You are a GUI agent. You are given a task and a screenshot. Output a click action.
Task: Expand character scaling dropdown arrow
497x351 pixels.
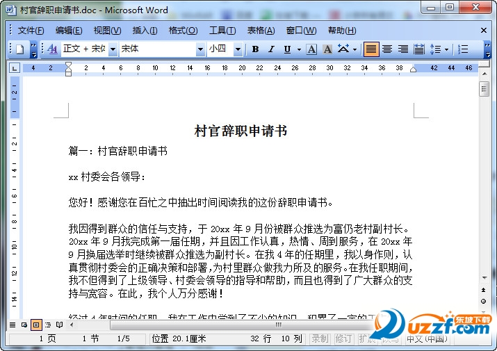(355, 49)
